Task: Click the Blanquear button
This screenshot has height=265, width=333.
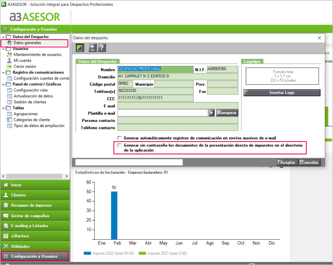Action: point(227,113)
